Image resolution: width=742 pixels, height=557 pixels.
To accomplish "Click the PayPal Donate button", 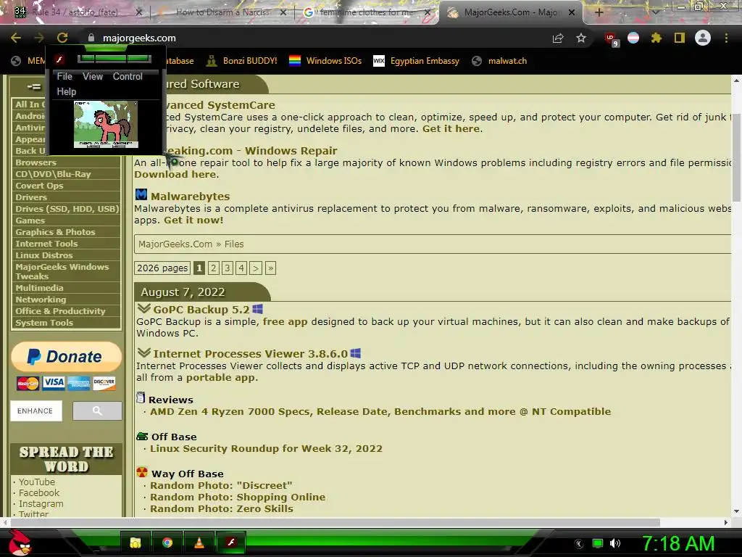I will click(66, 356).
